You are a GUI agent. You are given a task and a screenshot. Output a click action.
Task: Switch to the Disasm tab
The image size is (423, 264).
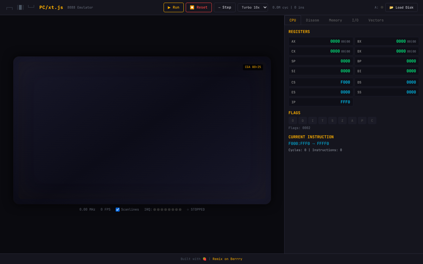[x=312, y=20]
